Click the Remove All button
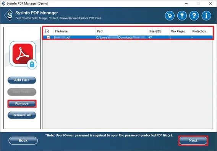Screen dimensions: 217x151 [x=22, y=115]
